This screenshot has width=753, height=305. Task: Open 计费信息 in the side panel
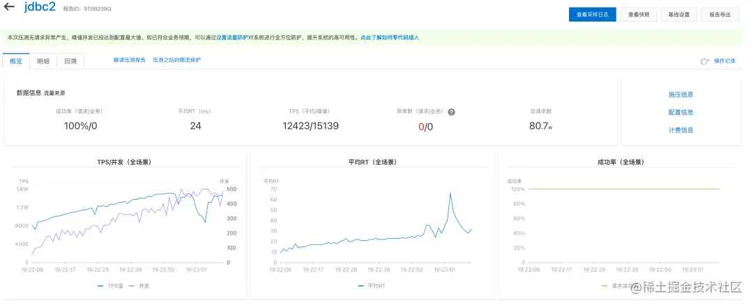[680, 130]
